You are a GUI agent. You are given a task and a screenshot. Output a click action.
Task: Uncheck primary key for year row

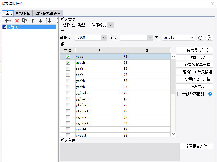coord(68,57)
